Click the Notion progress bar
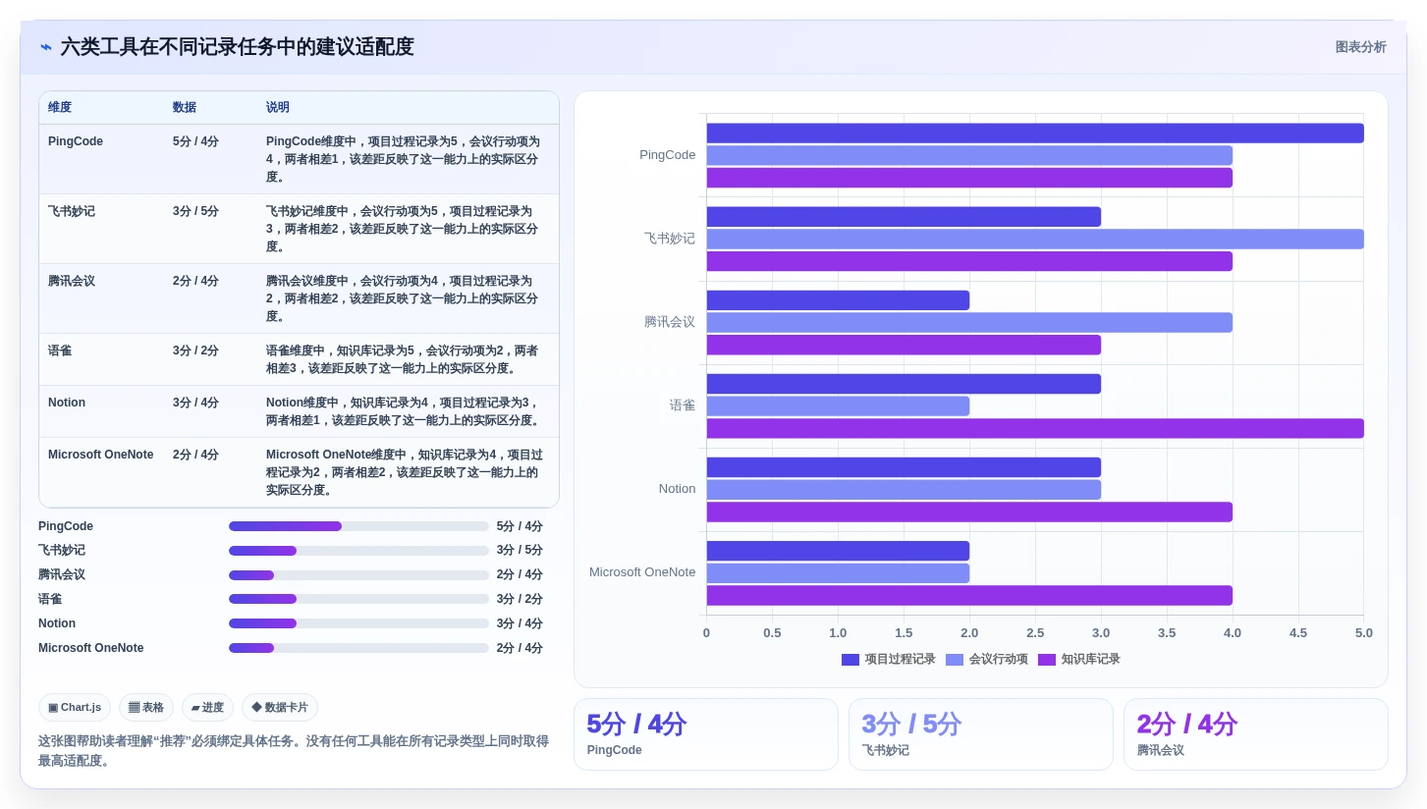Viewport: 1427px width, 809px height. (358, 623)
